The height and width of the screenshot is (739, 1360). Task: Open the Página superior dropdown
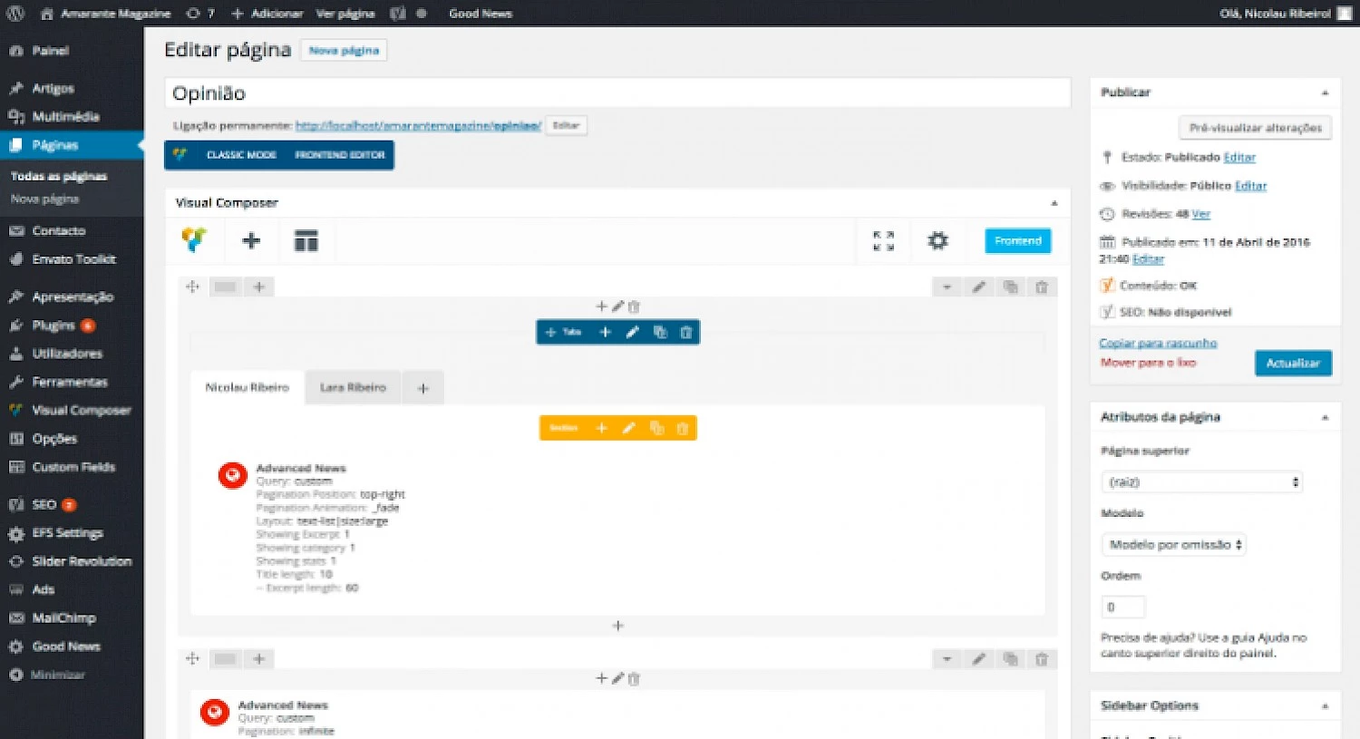pos(1202,482)
